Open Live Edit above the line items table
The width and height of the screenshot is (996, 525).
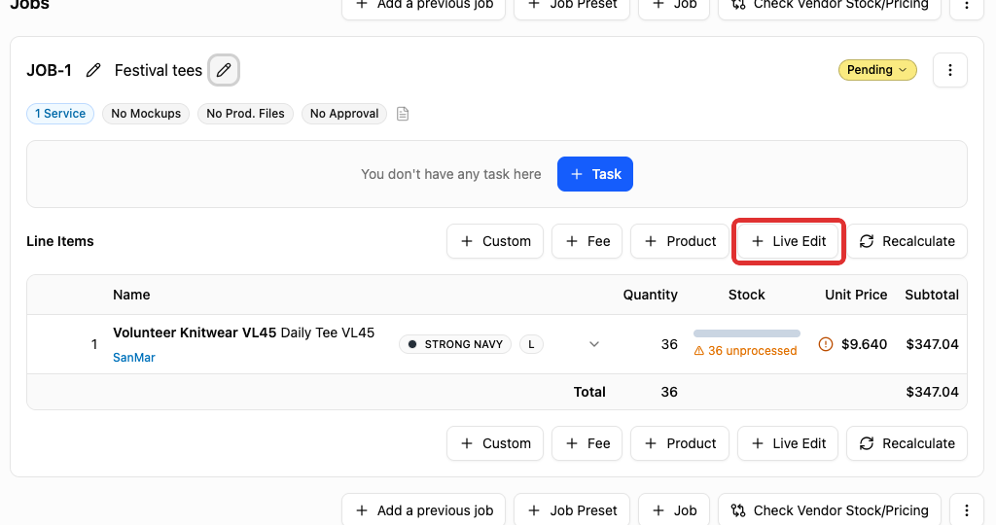[x=788, y=241]
